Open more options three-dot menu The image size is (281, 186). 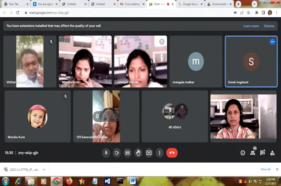pos(160,153)
